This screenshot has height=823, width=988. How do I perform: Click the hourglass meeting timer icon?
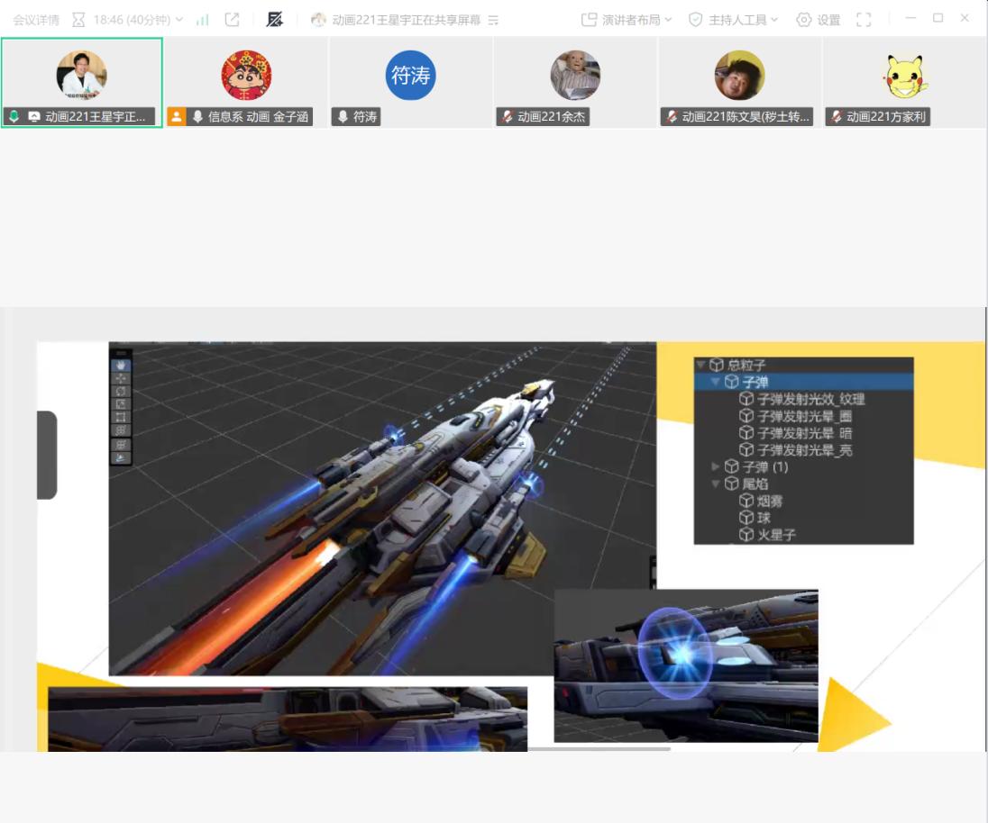pos(79,20)
